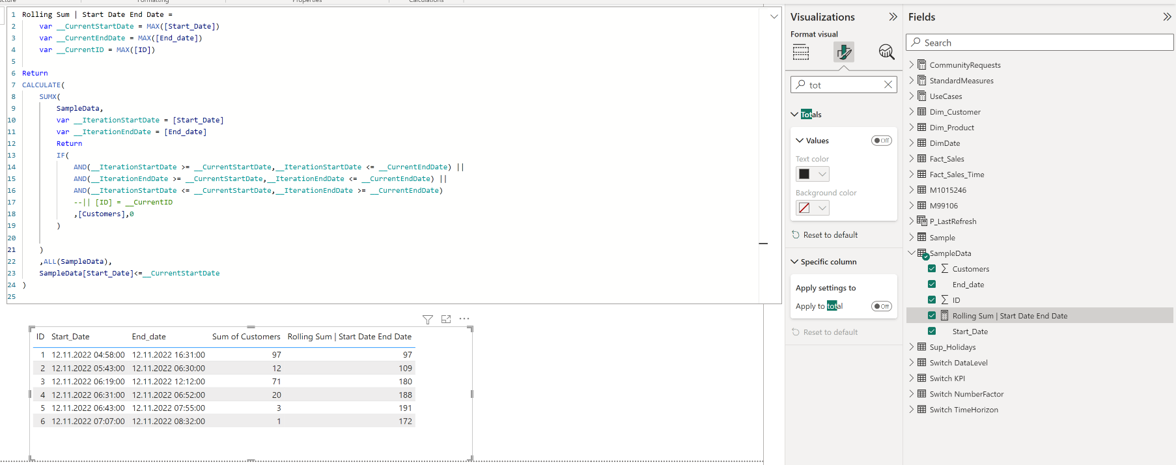The height and width of the screenshot is (465, 1176).
Task: Sort by ID column header
Action: (40, 337)
